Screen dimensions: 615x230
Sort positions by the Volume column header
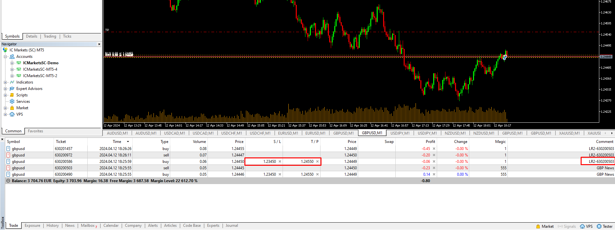click(199, 142)
